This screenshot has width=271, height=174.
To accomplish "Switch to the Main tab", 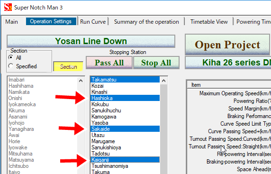I will pos(11,22).
